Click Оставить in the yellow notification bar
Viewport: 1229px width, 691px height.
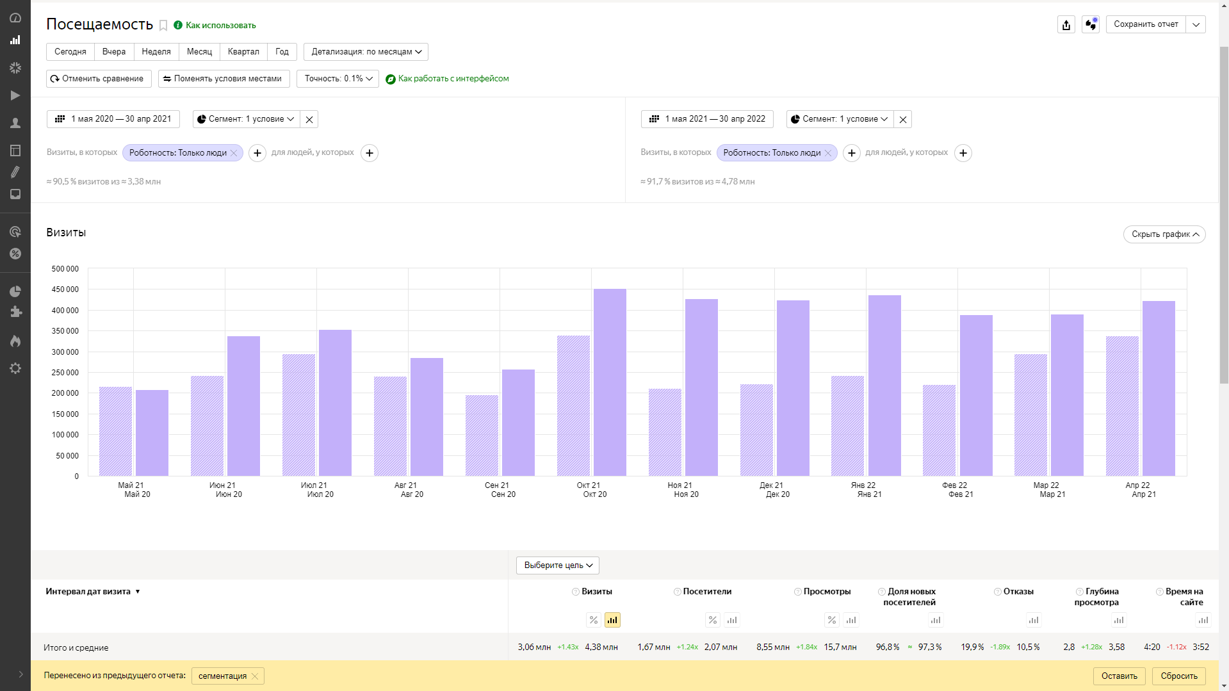click(x=1119, y=676)
